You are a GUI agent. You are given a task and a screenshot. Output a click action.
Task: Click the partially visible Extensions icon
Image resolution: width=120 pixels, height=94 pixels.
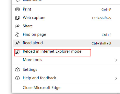17,1
